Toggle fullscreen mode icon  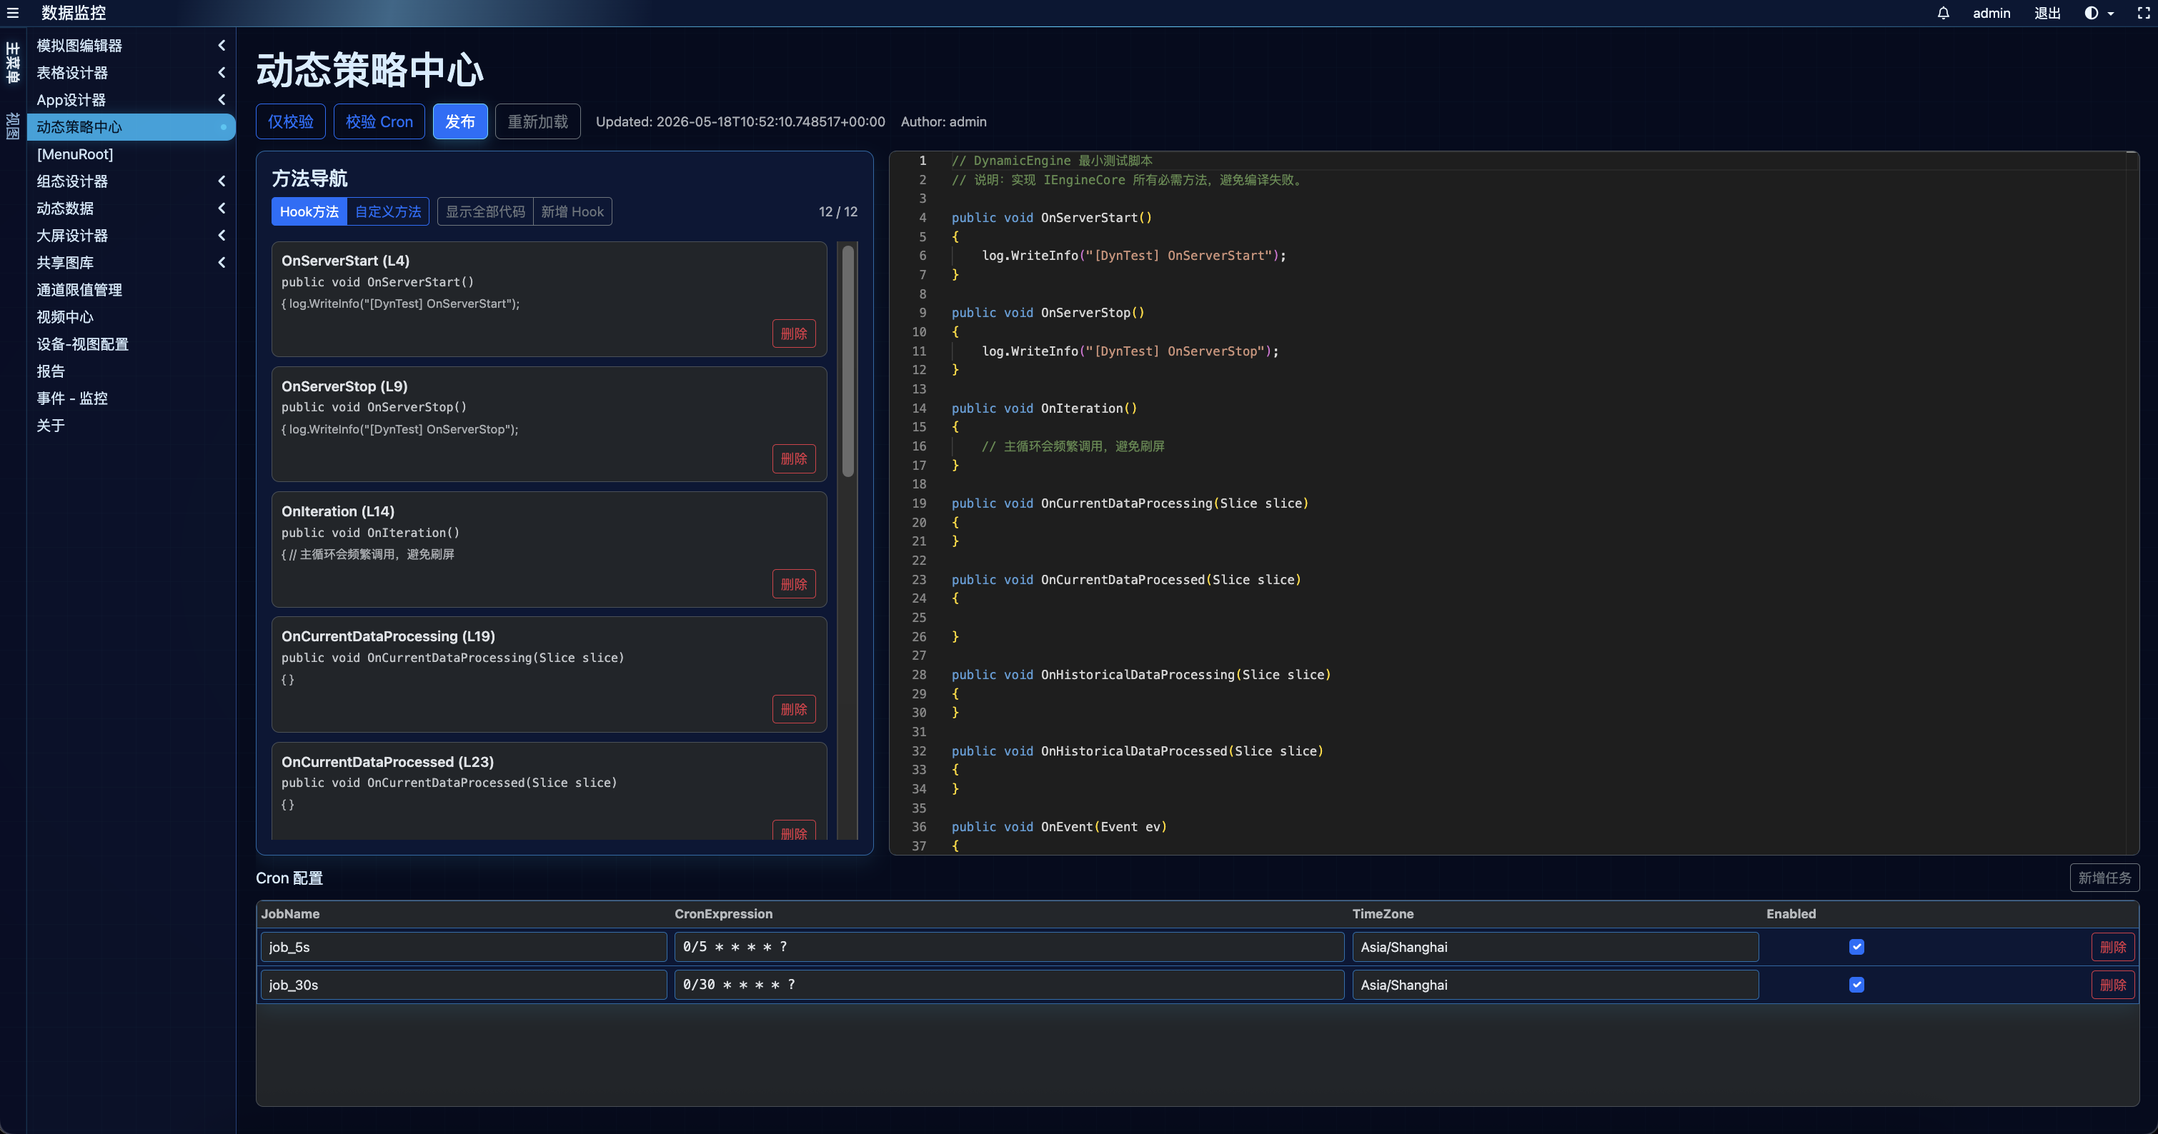click(x=2143, y=13)
